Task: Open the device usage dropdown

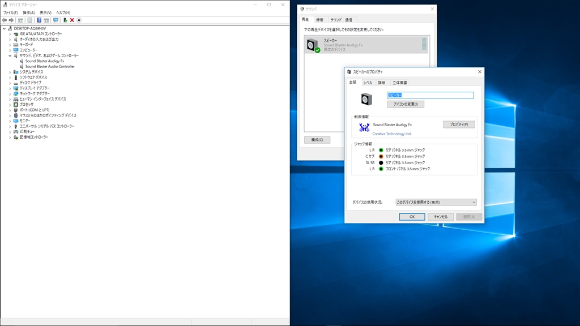Action: point(436,202)
